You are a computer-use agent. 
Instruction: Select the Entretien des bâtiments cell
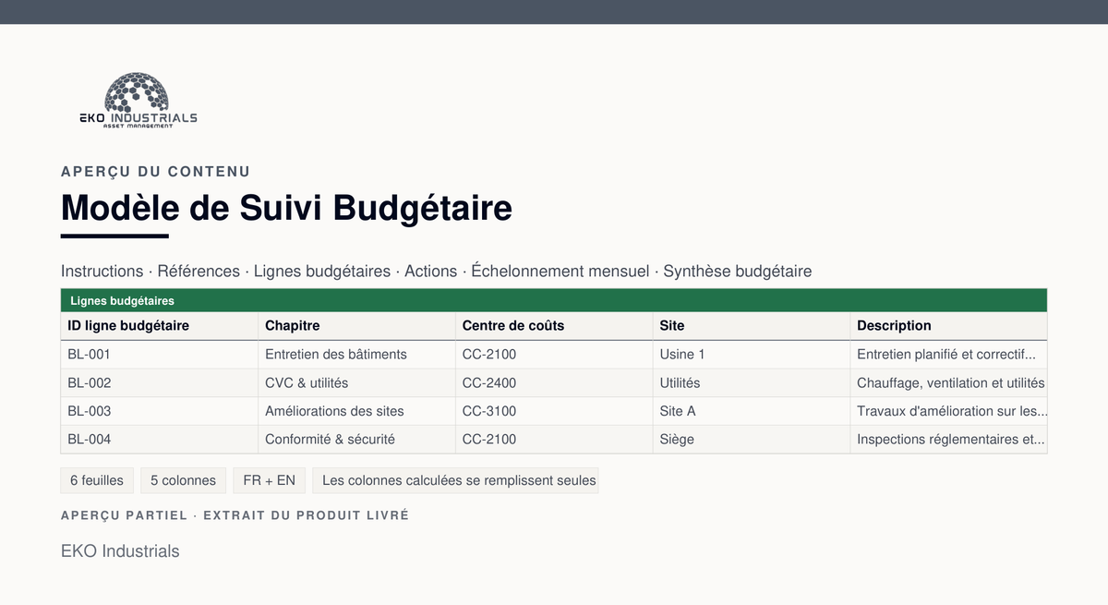pos(357,355)
